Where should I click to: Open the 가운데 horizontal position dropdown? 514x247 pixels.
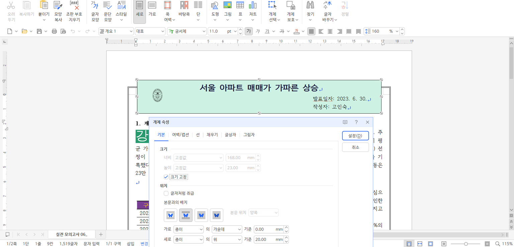pos(227,229)
